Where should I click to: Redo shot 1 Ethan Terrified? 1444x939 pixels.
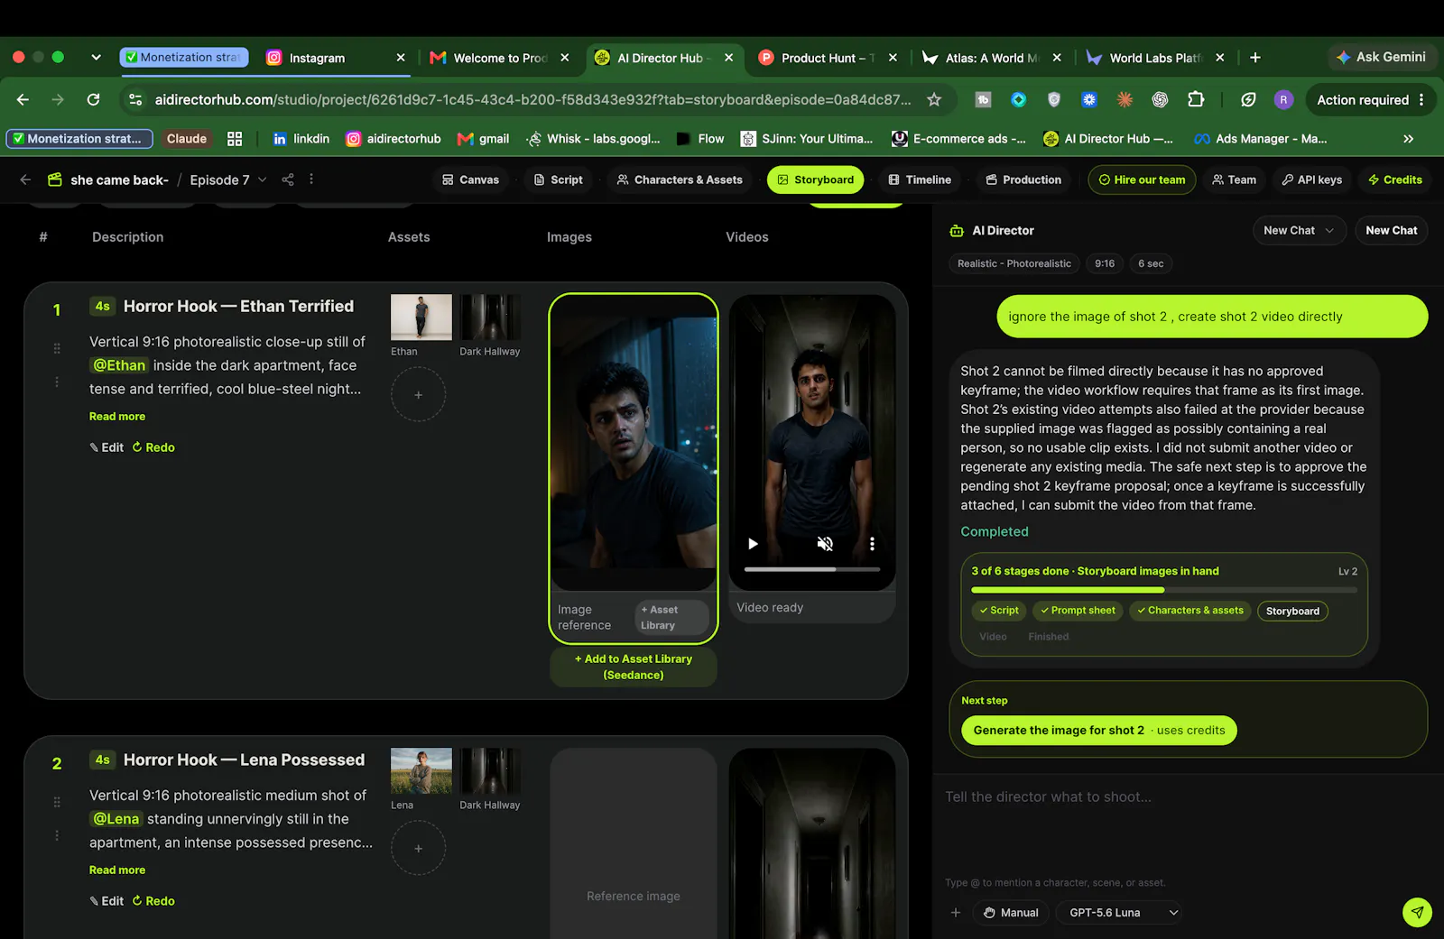153,447
